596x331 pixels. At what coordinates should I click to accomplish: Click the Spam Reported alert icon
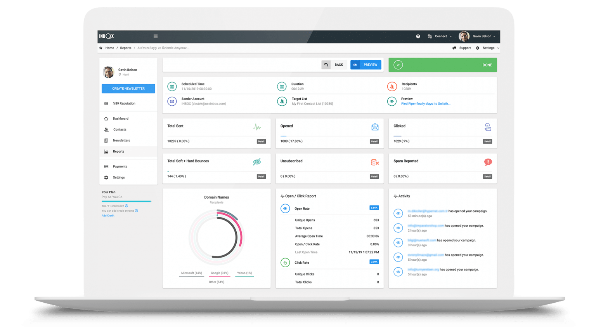pyautogui.click(x=488, y=162)
